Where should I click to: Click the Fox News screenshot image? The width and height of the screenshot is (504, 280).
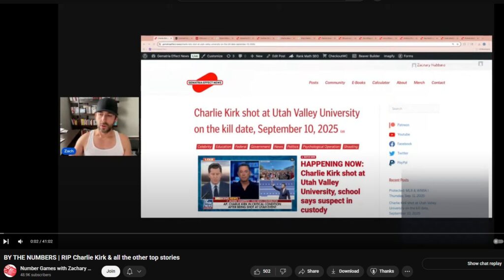(x=247, y=183)
